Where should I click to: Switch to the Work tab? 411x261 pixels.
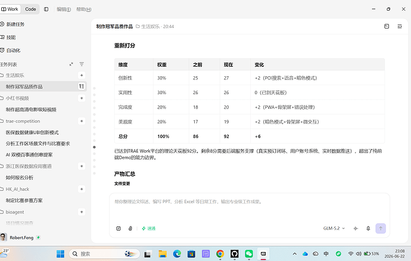[x=10, y=9]
